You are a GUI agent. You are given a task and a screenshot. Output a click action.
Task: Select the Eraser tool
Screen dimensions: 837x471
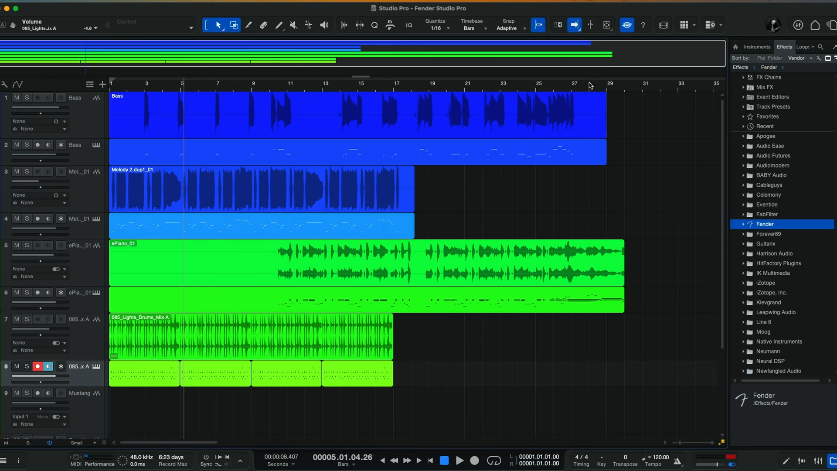click(x=264, y=25)
